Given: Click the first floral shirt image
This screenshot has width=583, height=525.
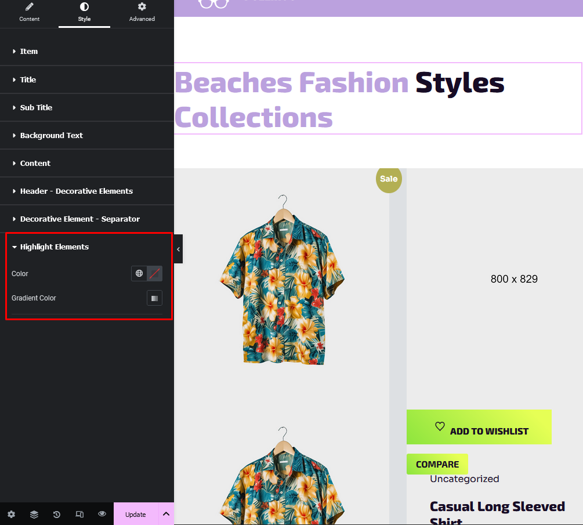Looking at the screenshot, I should point(282,280).
